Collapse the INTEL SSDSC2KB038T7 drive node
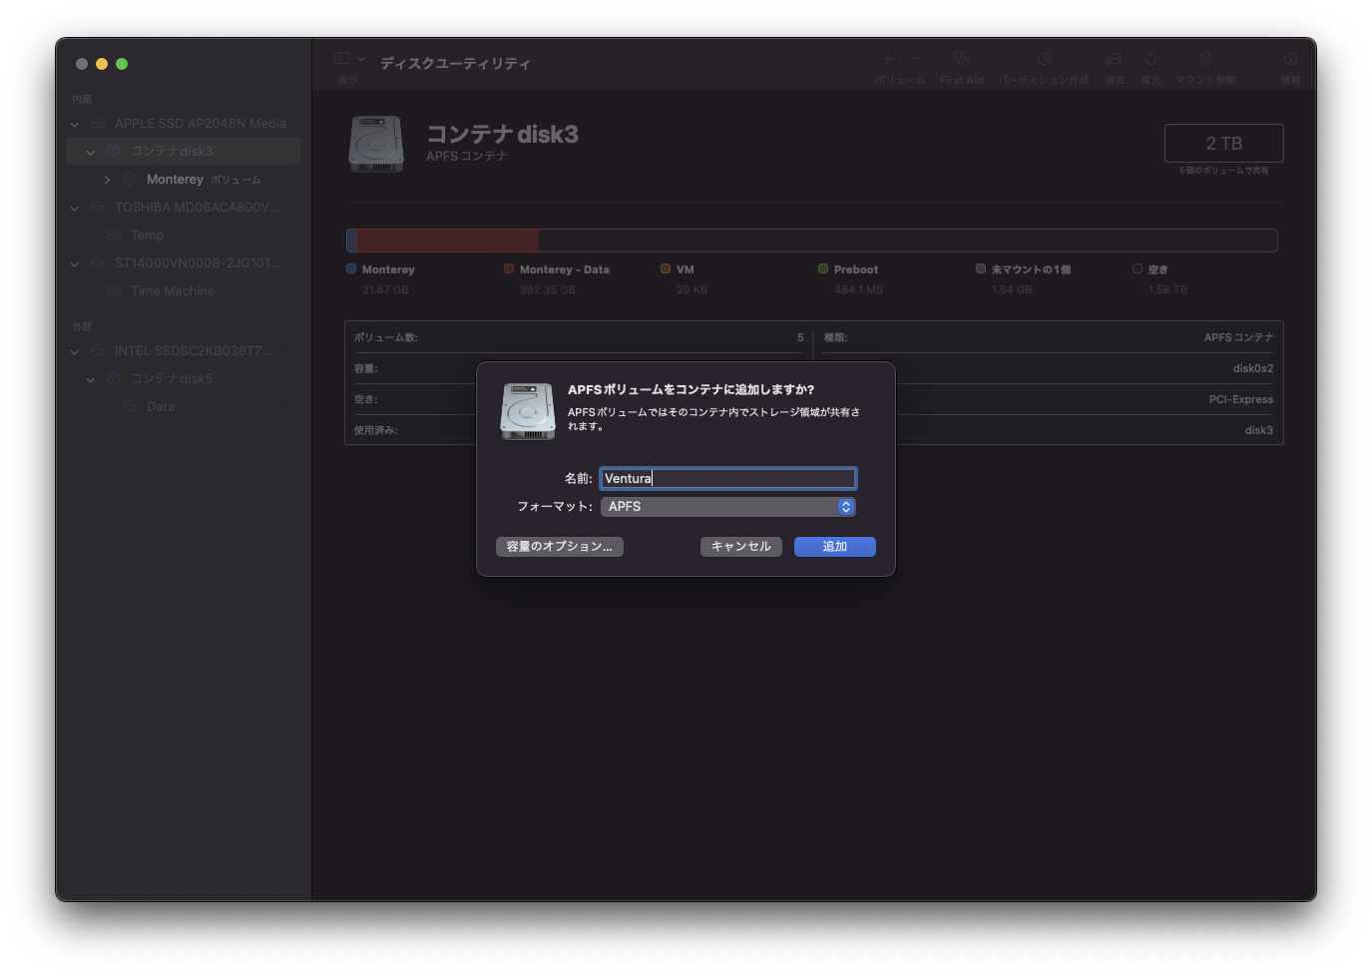 [75, 351]
